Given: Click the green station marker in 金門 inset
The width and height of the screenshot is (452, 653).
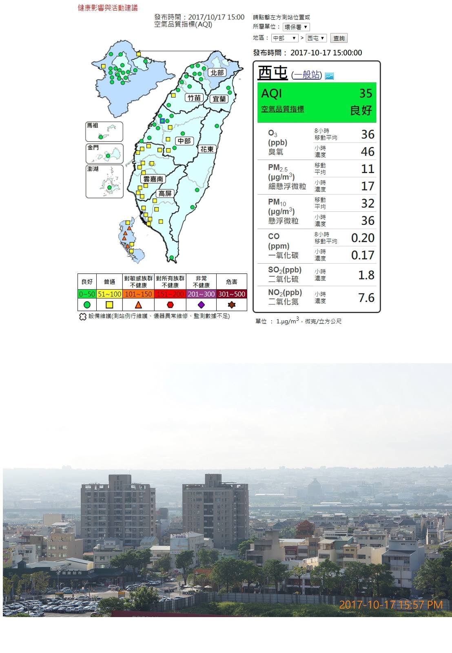Looking at the screenshot, I should pyautogui.click(x=108, y=155).
